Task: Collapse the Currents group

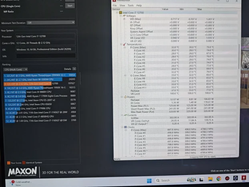Action: [x=122, y=115]
